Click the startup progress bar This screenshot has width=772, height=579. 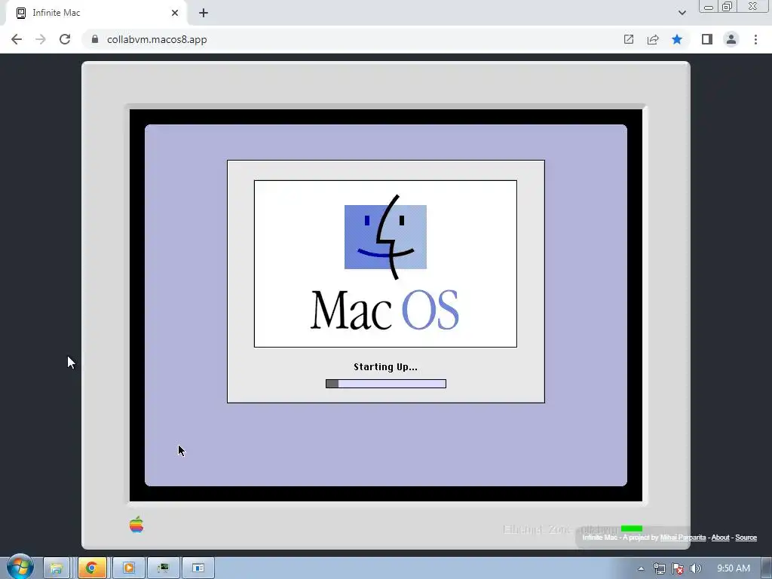tap(386, 384)
